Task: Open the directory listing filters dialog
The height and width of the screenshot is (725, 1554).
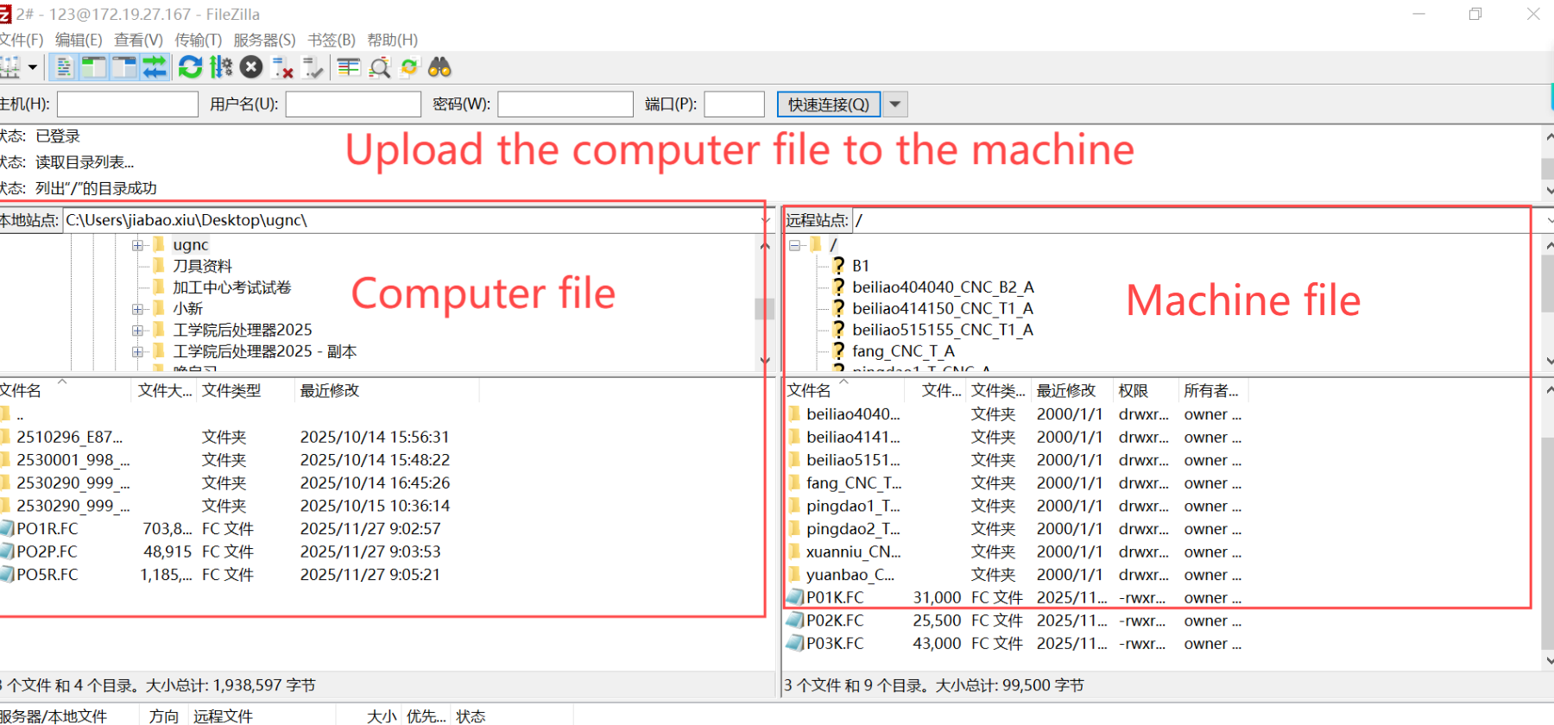Action: 349,67
